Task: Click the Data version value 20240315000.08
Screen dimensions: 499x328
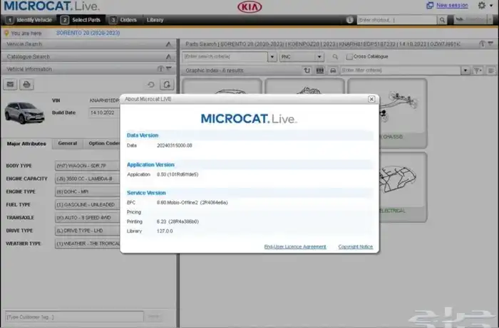Action: click(x=175, y=145)
